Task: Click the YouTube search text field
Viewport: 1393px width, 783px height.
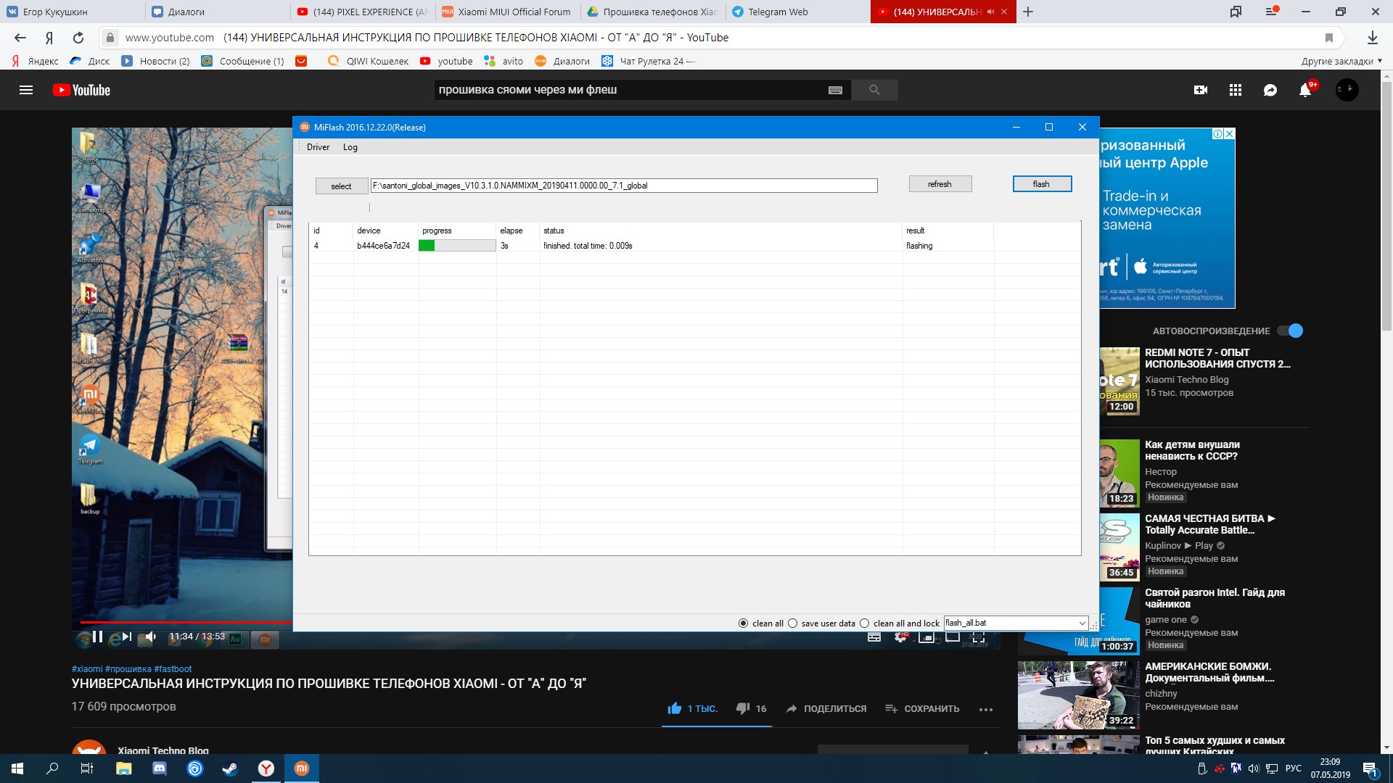Action: coord(630,90)
